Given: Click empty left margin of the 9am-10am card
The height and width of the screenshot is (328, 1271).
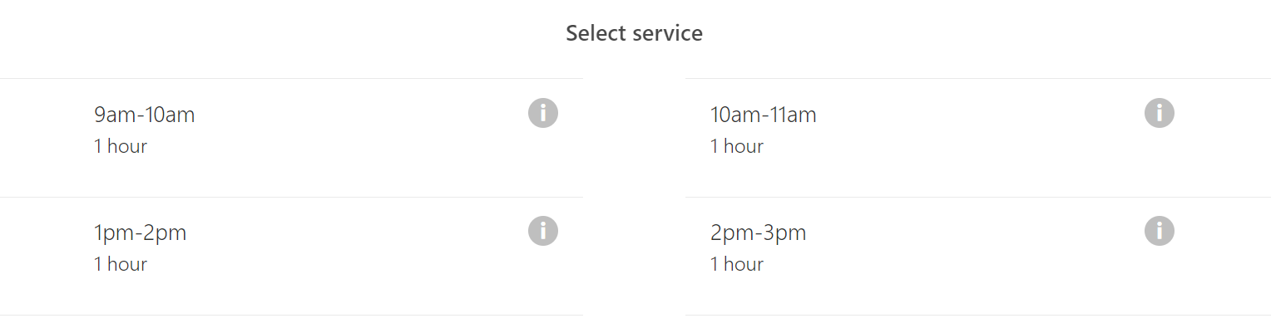Looking at the screenshot, I should [46, 138].
